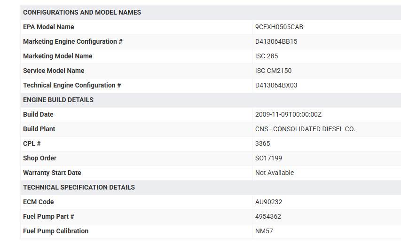Click the Not Available warranty start value

[x=275, y=173]
